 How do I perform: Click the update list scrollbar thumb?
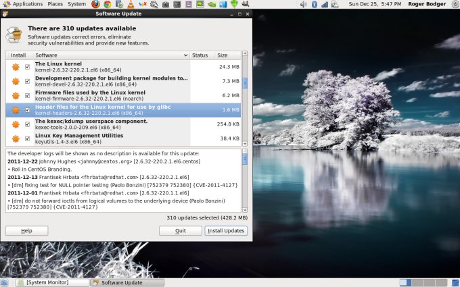(245, 83)
